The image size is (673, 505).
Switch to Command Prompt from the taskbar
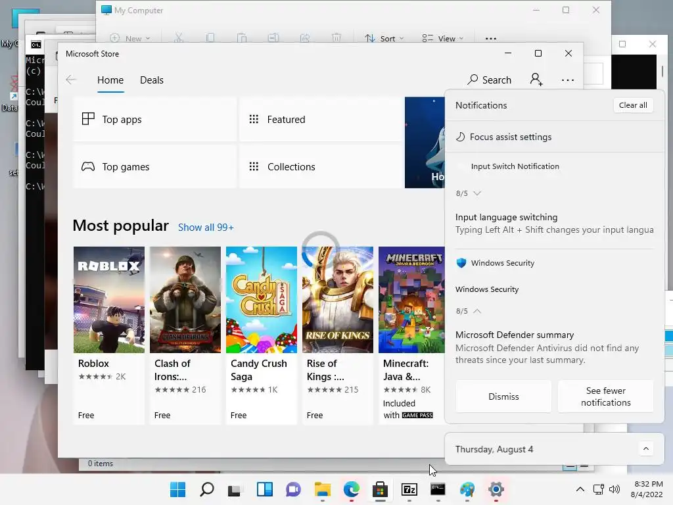tap(438, 489)
